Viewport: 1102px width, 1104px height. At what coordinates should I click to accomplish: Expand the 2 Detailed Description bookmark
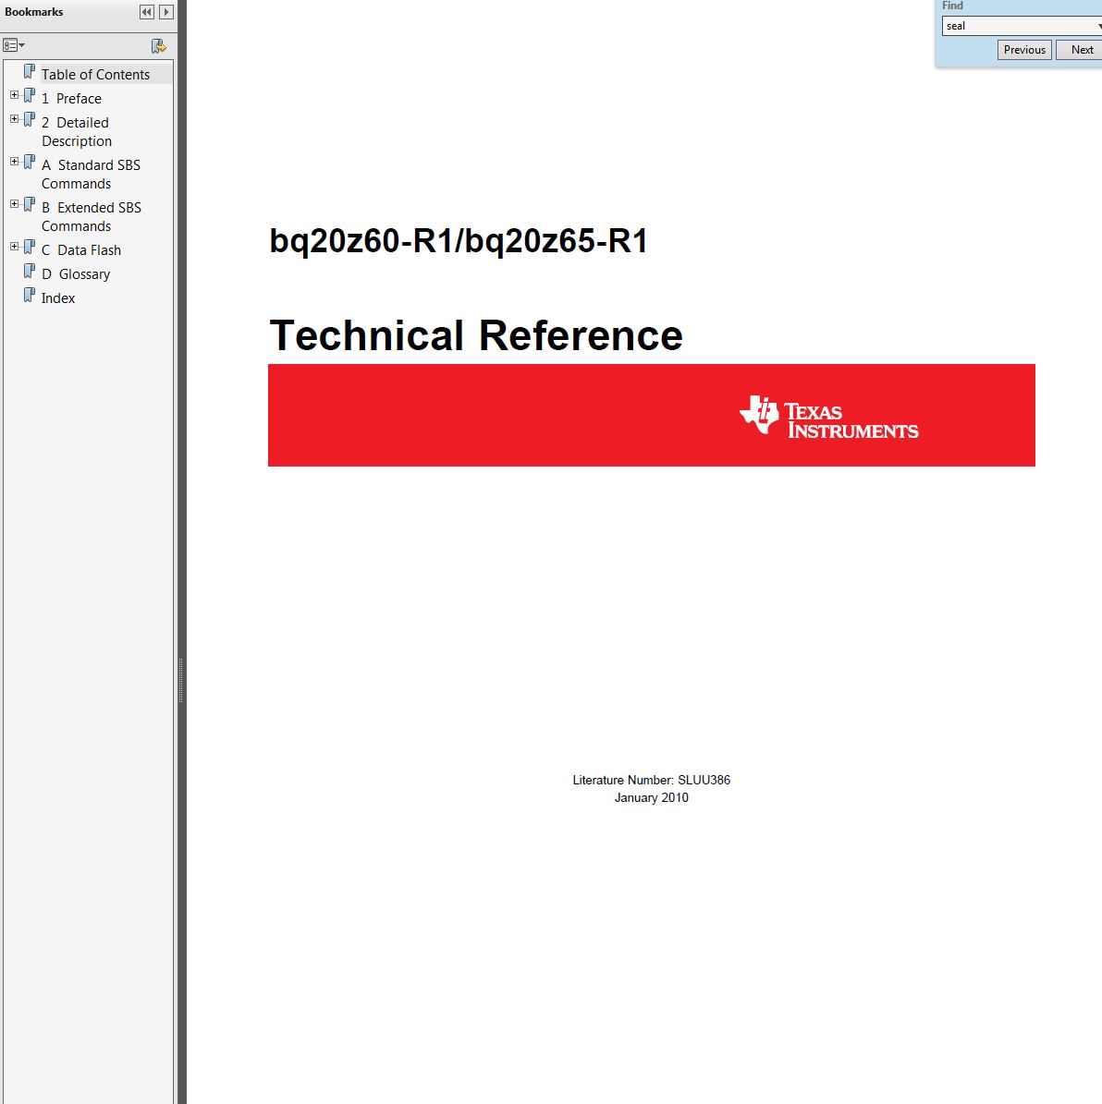[14, 119]
